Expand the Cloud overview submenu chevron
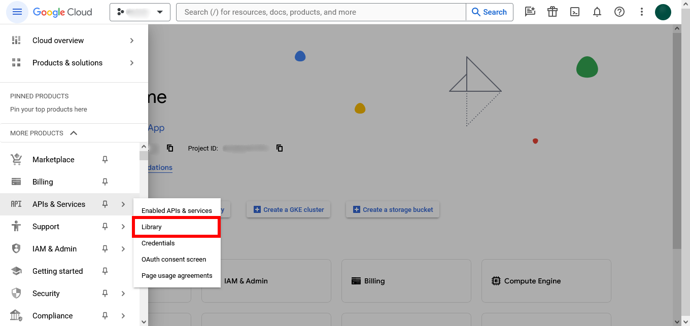Screen dimensions: 690x326 click(132, 41)
